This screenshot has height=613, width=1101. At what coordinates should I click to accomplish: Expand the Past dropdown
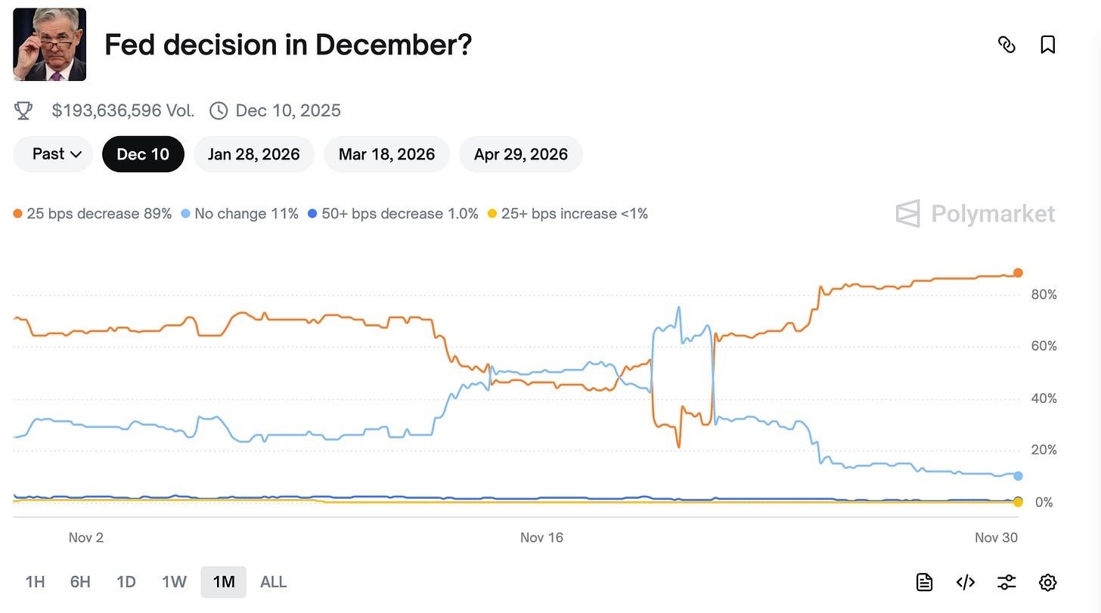pyautogui.click(x=52, y=153)
